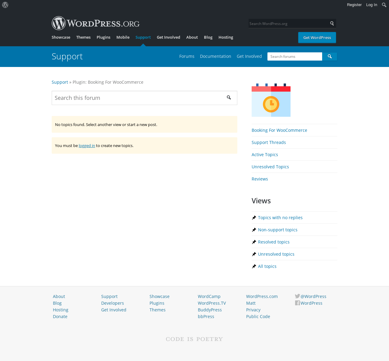Open the Booking For WooCommerce sidebar link

279,130
